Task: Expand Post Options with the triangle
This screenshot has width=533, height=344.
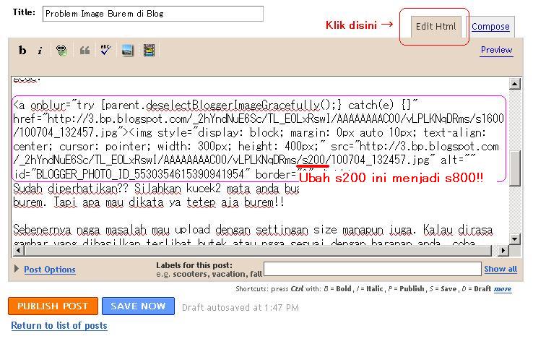Action: [x=17, y=269]
